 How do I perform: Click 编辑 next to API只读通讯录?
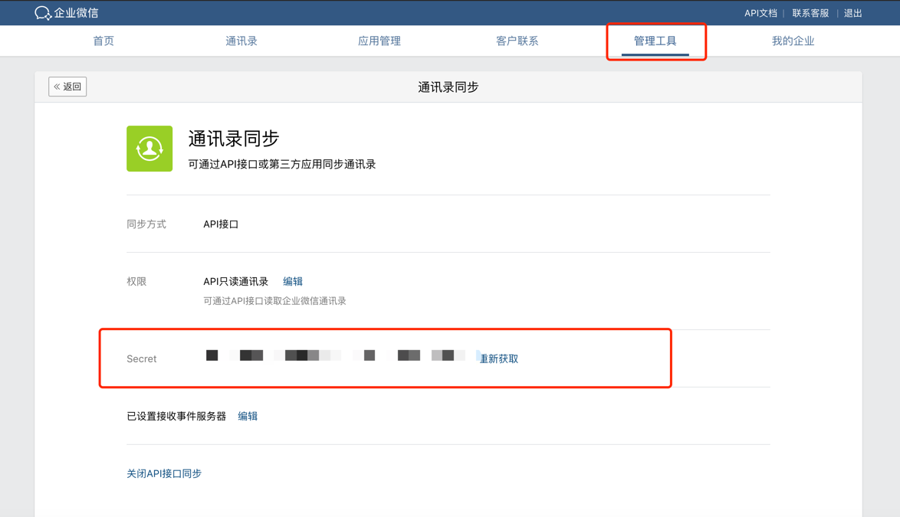point(293,282)
